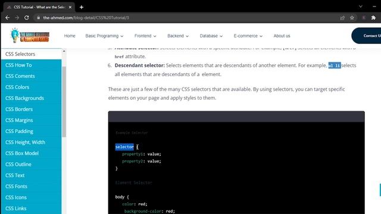Click 'color: red;' line in code
Viewport: 381px width, 214px height.
pos(135,204)
